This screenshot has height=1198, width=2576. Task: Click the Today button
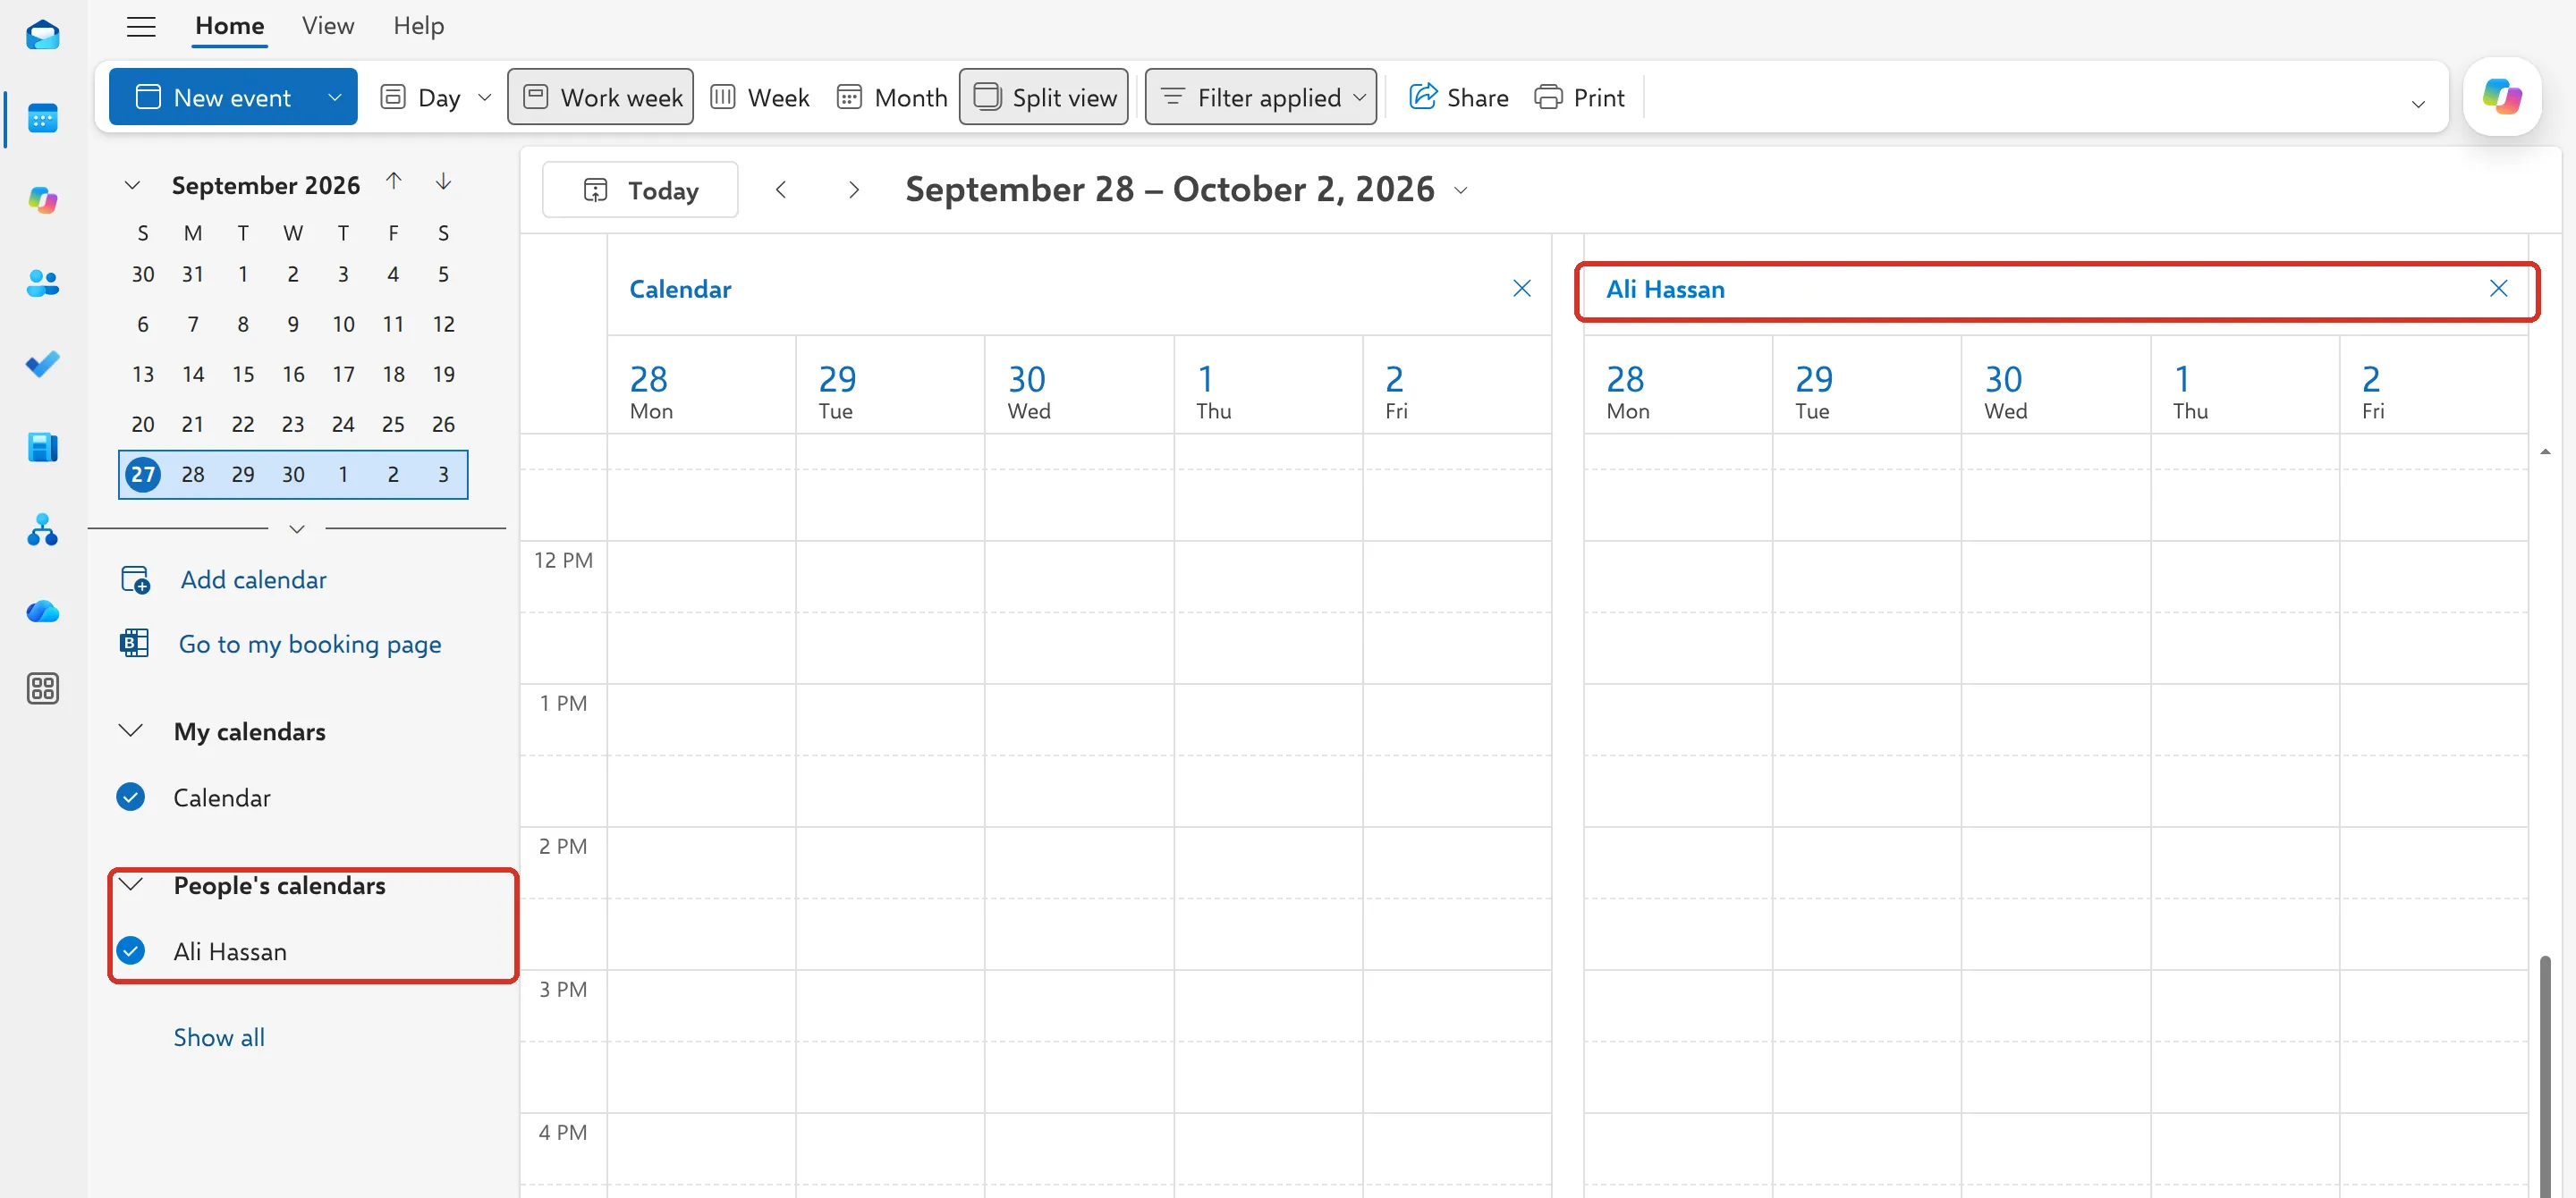640,190
